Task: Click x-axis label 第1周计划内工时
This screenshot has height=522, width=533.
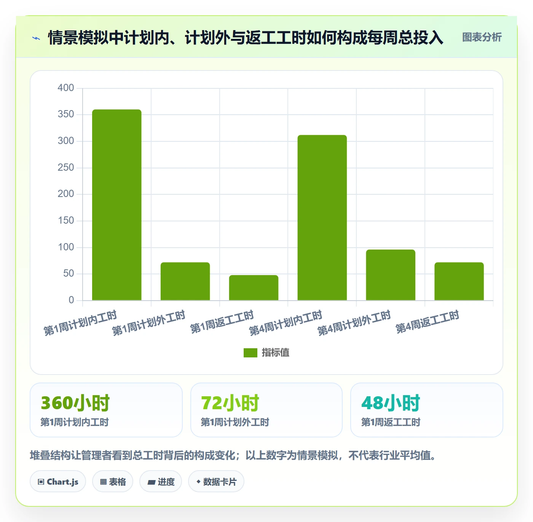Action: pyautogui.click(x=80, y=323)
